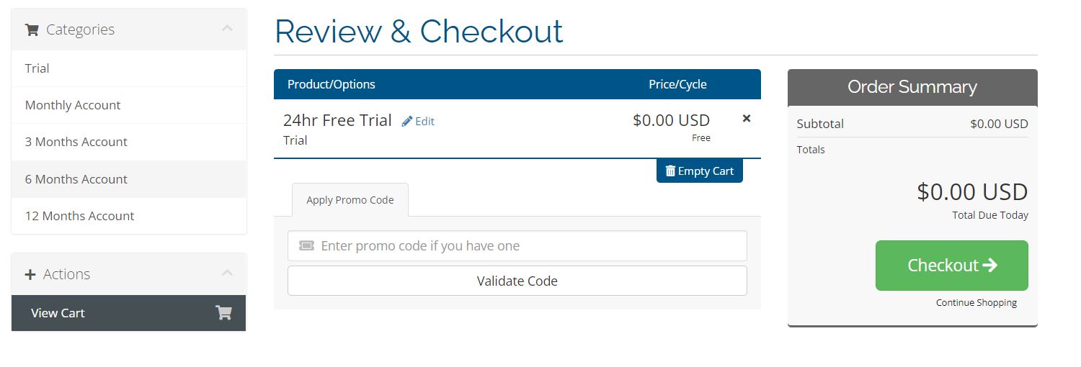Viewport: 1081px width, 367px height.
Task: Click the plus icon beside Actions
Action: (30, 275)
